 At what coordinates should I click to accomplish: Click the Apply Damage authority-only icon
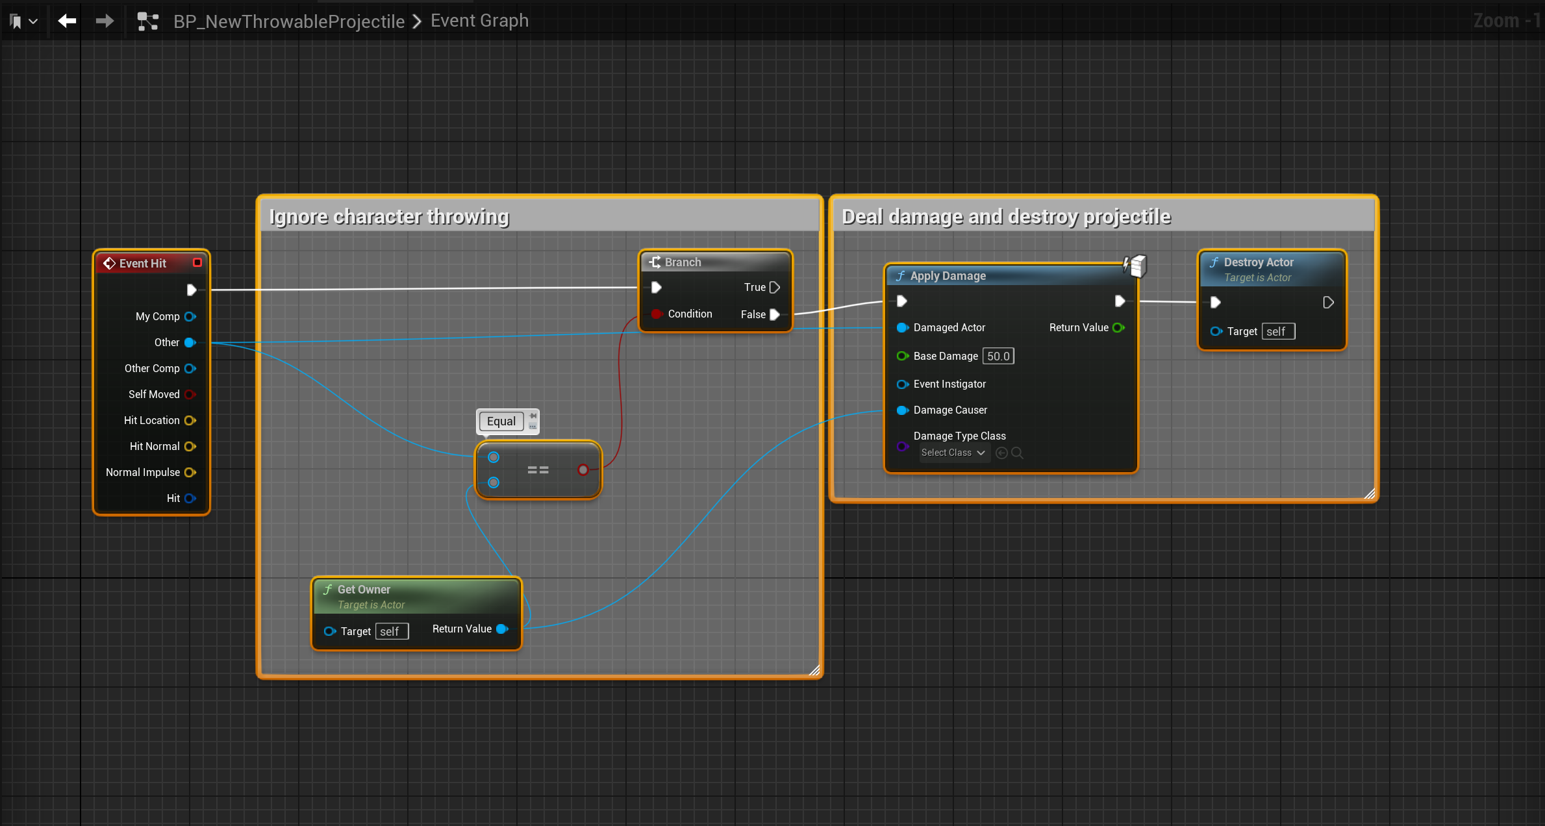tap(1135, 266)
